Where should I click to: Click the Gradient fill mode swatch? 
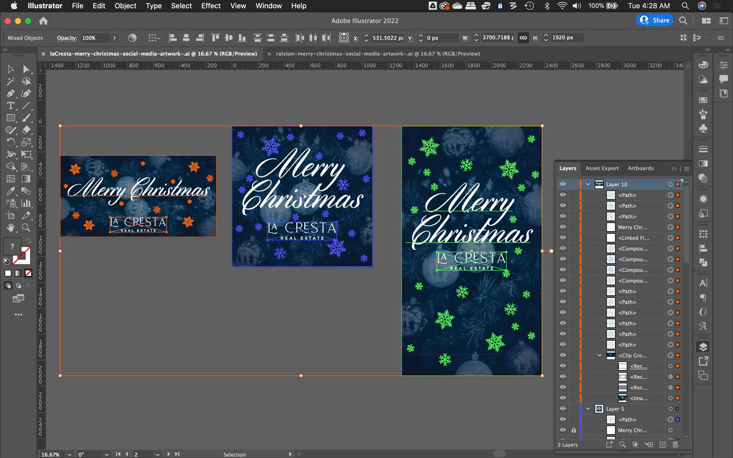coord(18,273)
